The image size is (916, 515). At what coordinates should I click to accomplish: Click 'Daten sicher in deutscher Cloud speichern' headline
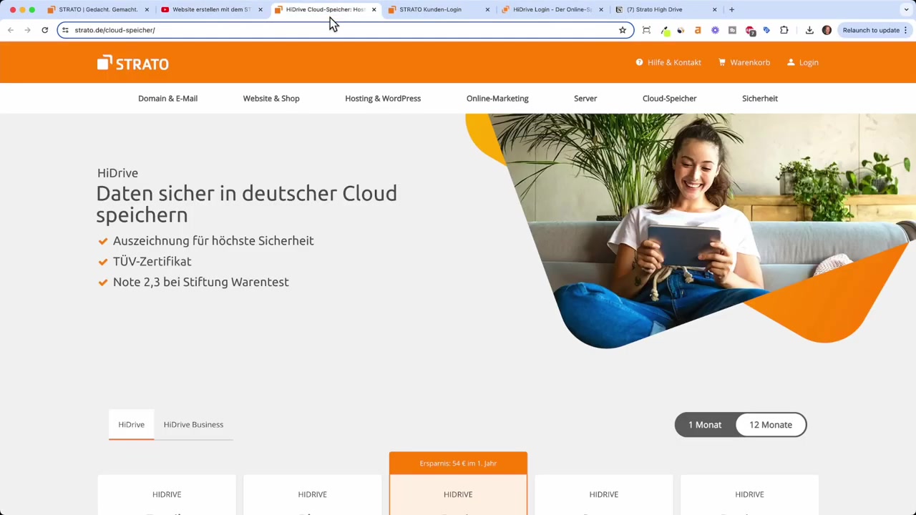pyautogui.click(x=246, y=204)
